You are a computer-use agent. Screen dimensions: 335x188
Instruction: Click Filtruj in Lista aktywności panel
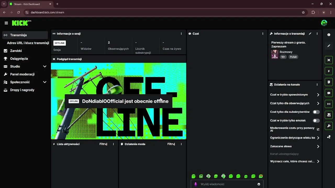(x=103, y=144)
